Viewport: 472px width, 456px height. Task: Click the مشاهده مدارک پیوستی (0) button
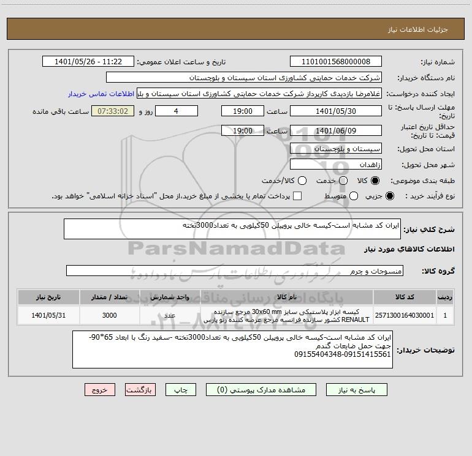[x=261, y=390]
